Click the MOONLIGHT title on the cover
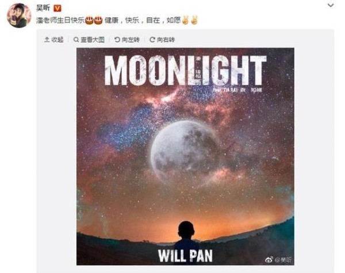Image resolution: width=345 pixels, height=273 pixels. pyautogui.click(x=185, y=70)
